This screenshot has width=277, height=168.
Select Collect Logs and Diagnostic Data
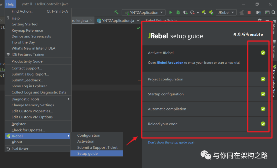tap(38, 92)
